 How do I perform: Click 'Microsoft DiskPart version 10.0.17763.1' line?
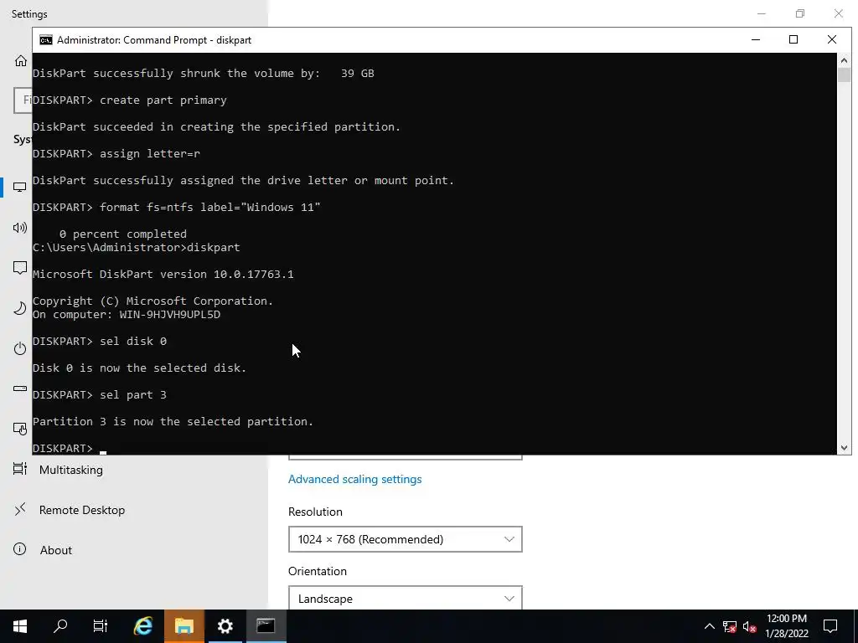(163, 274)
